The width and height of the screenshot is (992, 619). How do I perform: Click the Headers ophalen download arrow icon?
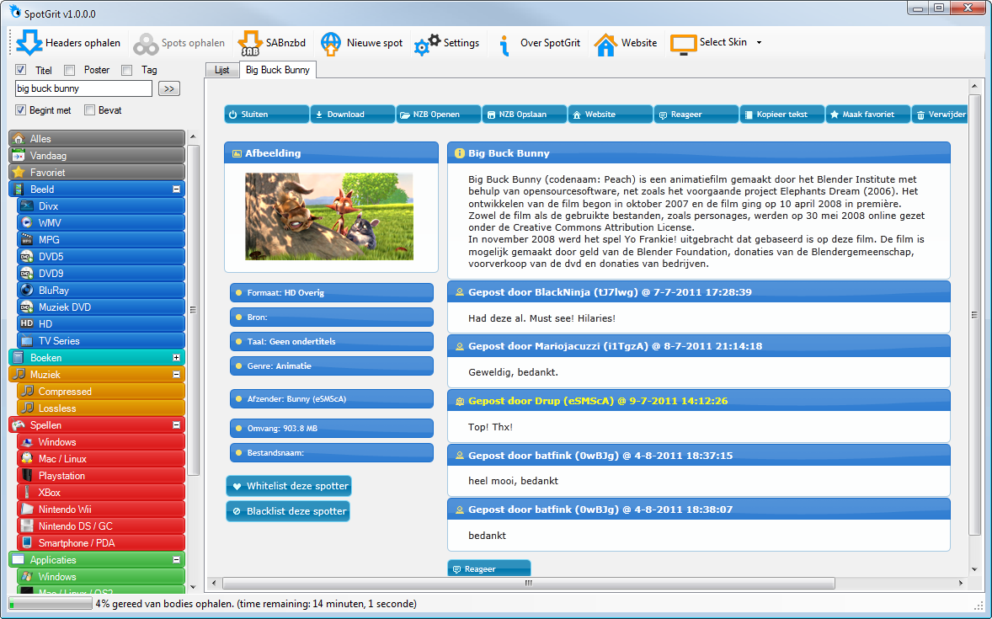(29, 42)
